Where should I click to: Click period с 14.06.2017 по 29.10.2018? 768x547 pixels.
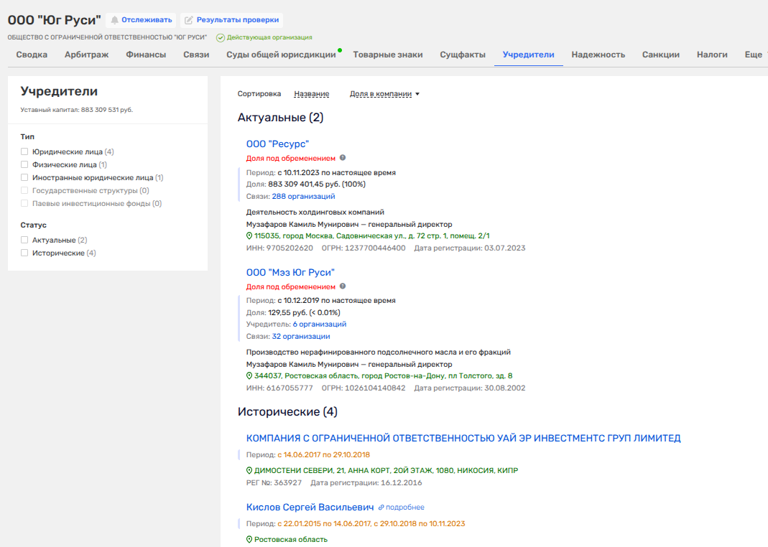(x=324, y=454)
